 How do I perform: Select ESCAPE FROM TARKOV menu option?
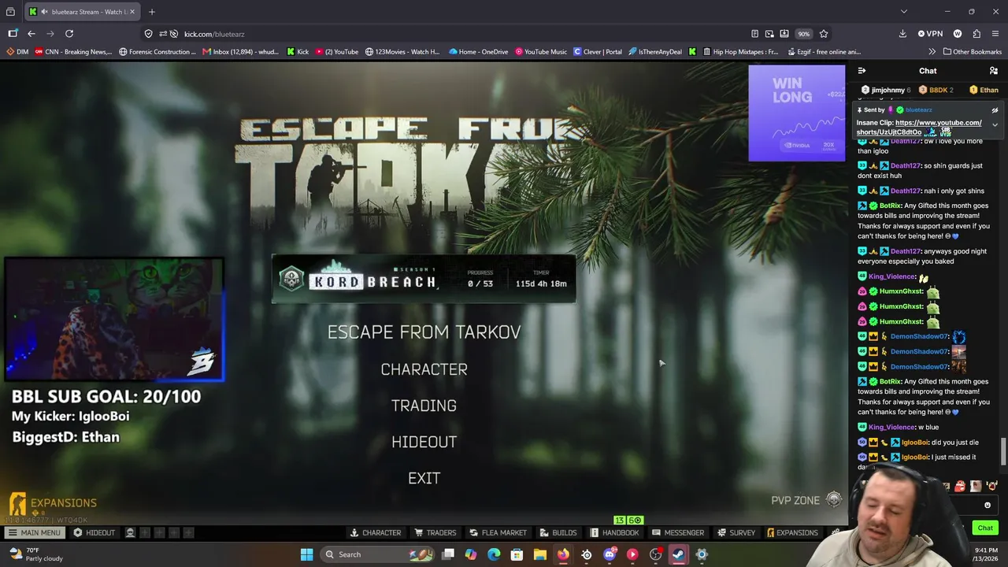(424, 332)
